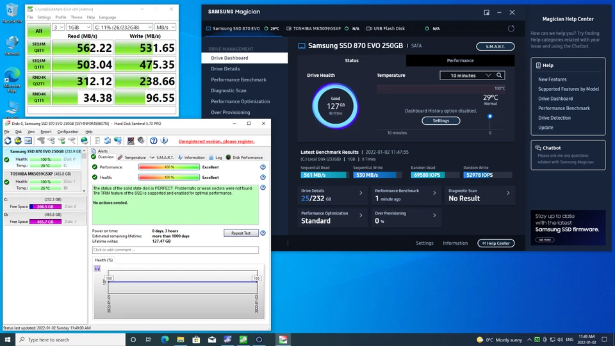Open the drive selection dropdown showing C: 11%
The image size is (615, 346).
click(x=123, y=27)
